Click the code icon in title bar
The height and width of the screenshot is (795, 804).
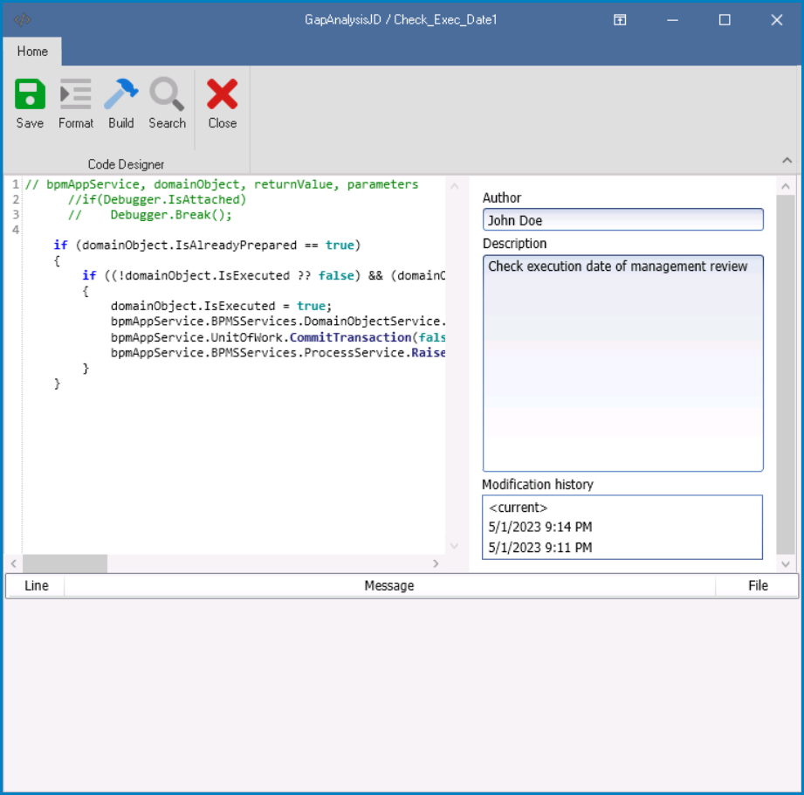(23, 20)
